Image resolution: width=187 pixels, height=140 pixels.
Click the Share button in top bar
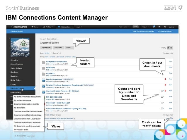click(x=136, y=27)
